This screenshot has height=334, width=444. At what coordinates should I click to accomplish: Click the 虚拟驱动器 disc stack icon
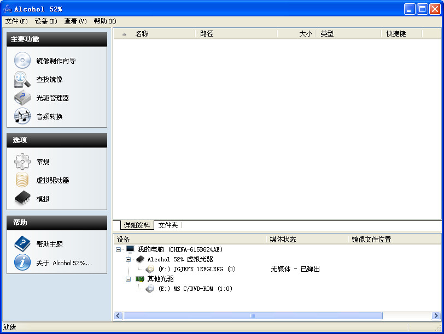point(22,180)
